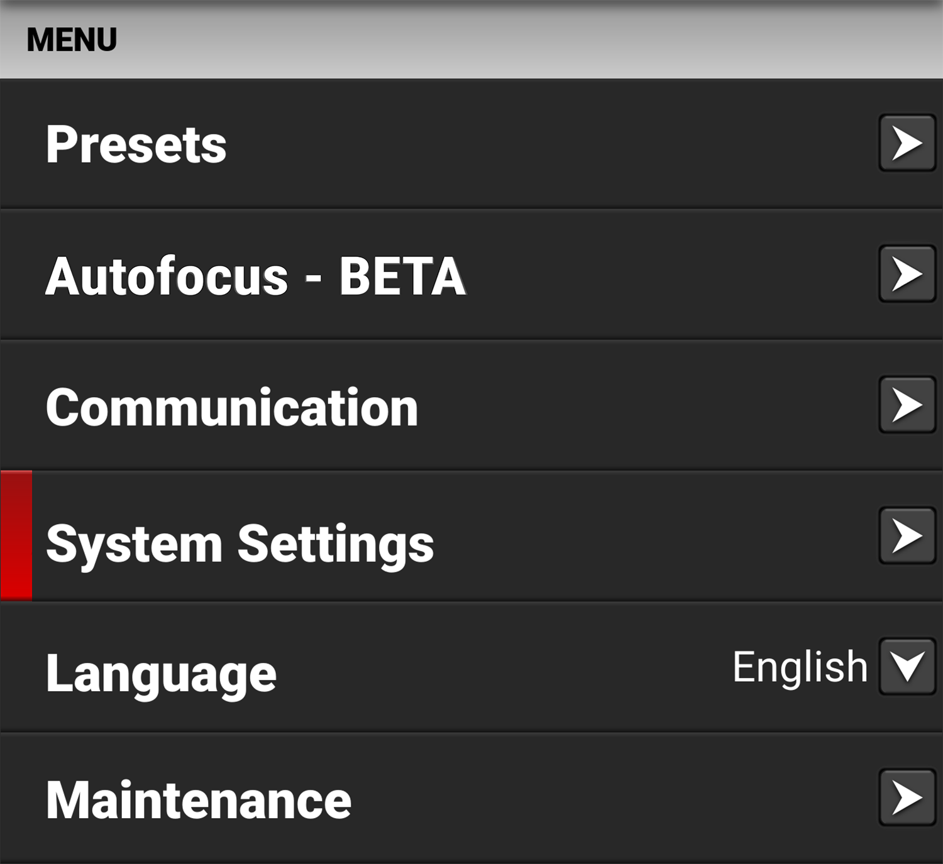Click the English language label

tap(798, 666)
